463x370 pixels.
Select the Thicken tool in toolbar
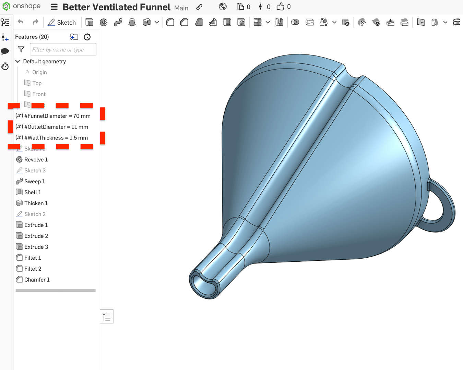pyautogui.click(x=146, y=22)
